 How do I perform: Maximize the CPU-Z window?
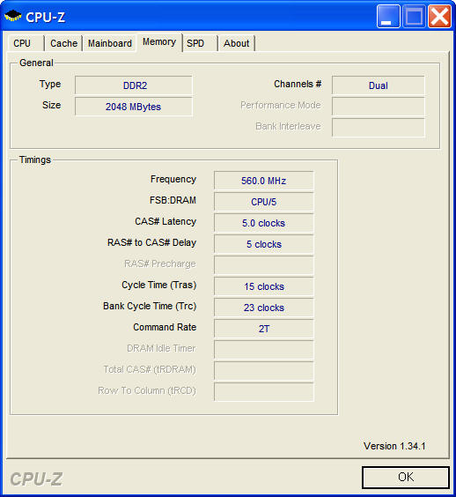pos(414,17)
